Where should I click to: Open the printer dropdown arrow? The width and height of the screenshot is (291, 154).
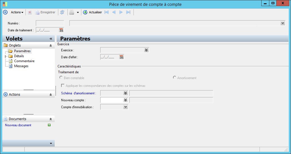click(x=78, y=12)
